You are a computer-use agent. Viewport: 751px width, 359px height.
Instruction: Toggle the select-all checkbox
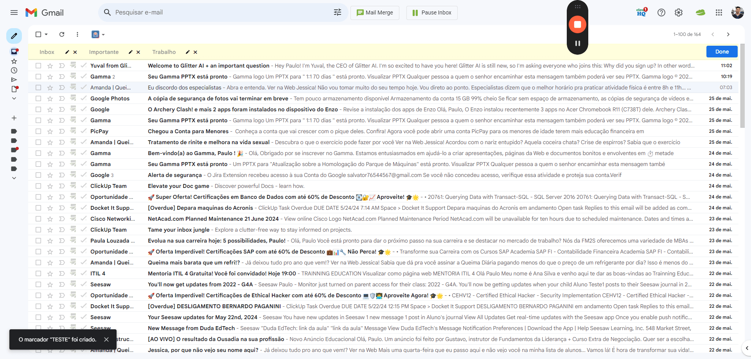click(38, 34)
